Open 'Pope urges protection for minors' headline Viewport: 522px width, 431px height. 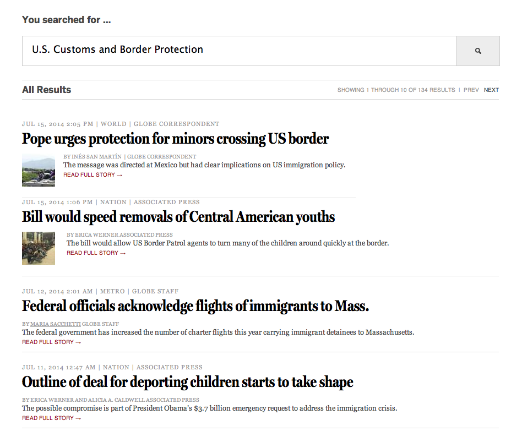point(175,139)
